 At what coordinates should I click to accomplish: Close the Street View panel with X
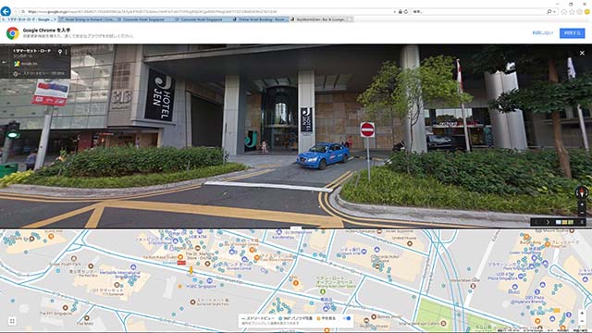(582, 54)
